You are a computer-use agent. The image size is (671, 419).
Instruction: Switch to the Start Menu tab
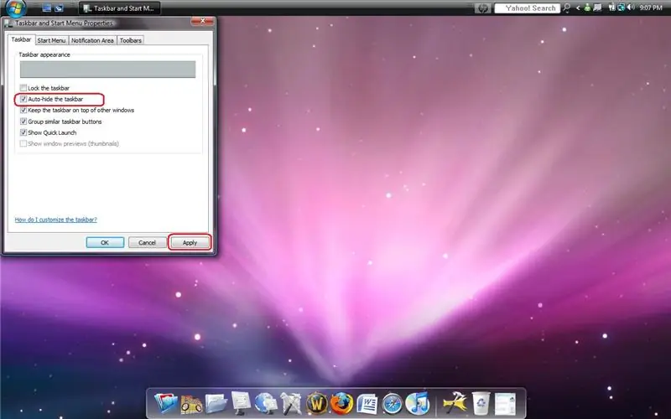click(51, 40)
